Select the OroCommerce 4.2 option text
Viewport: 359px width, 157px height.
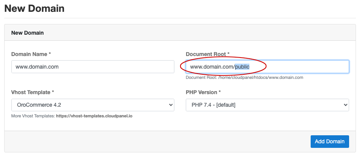pos(39,105)
